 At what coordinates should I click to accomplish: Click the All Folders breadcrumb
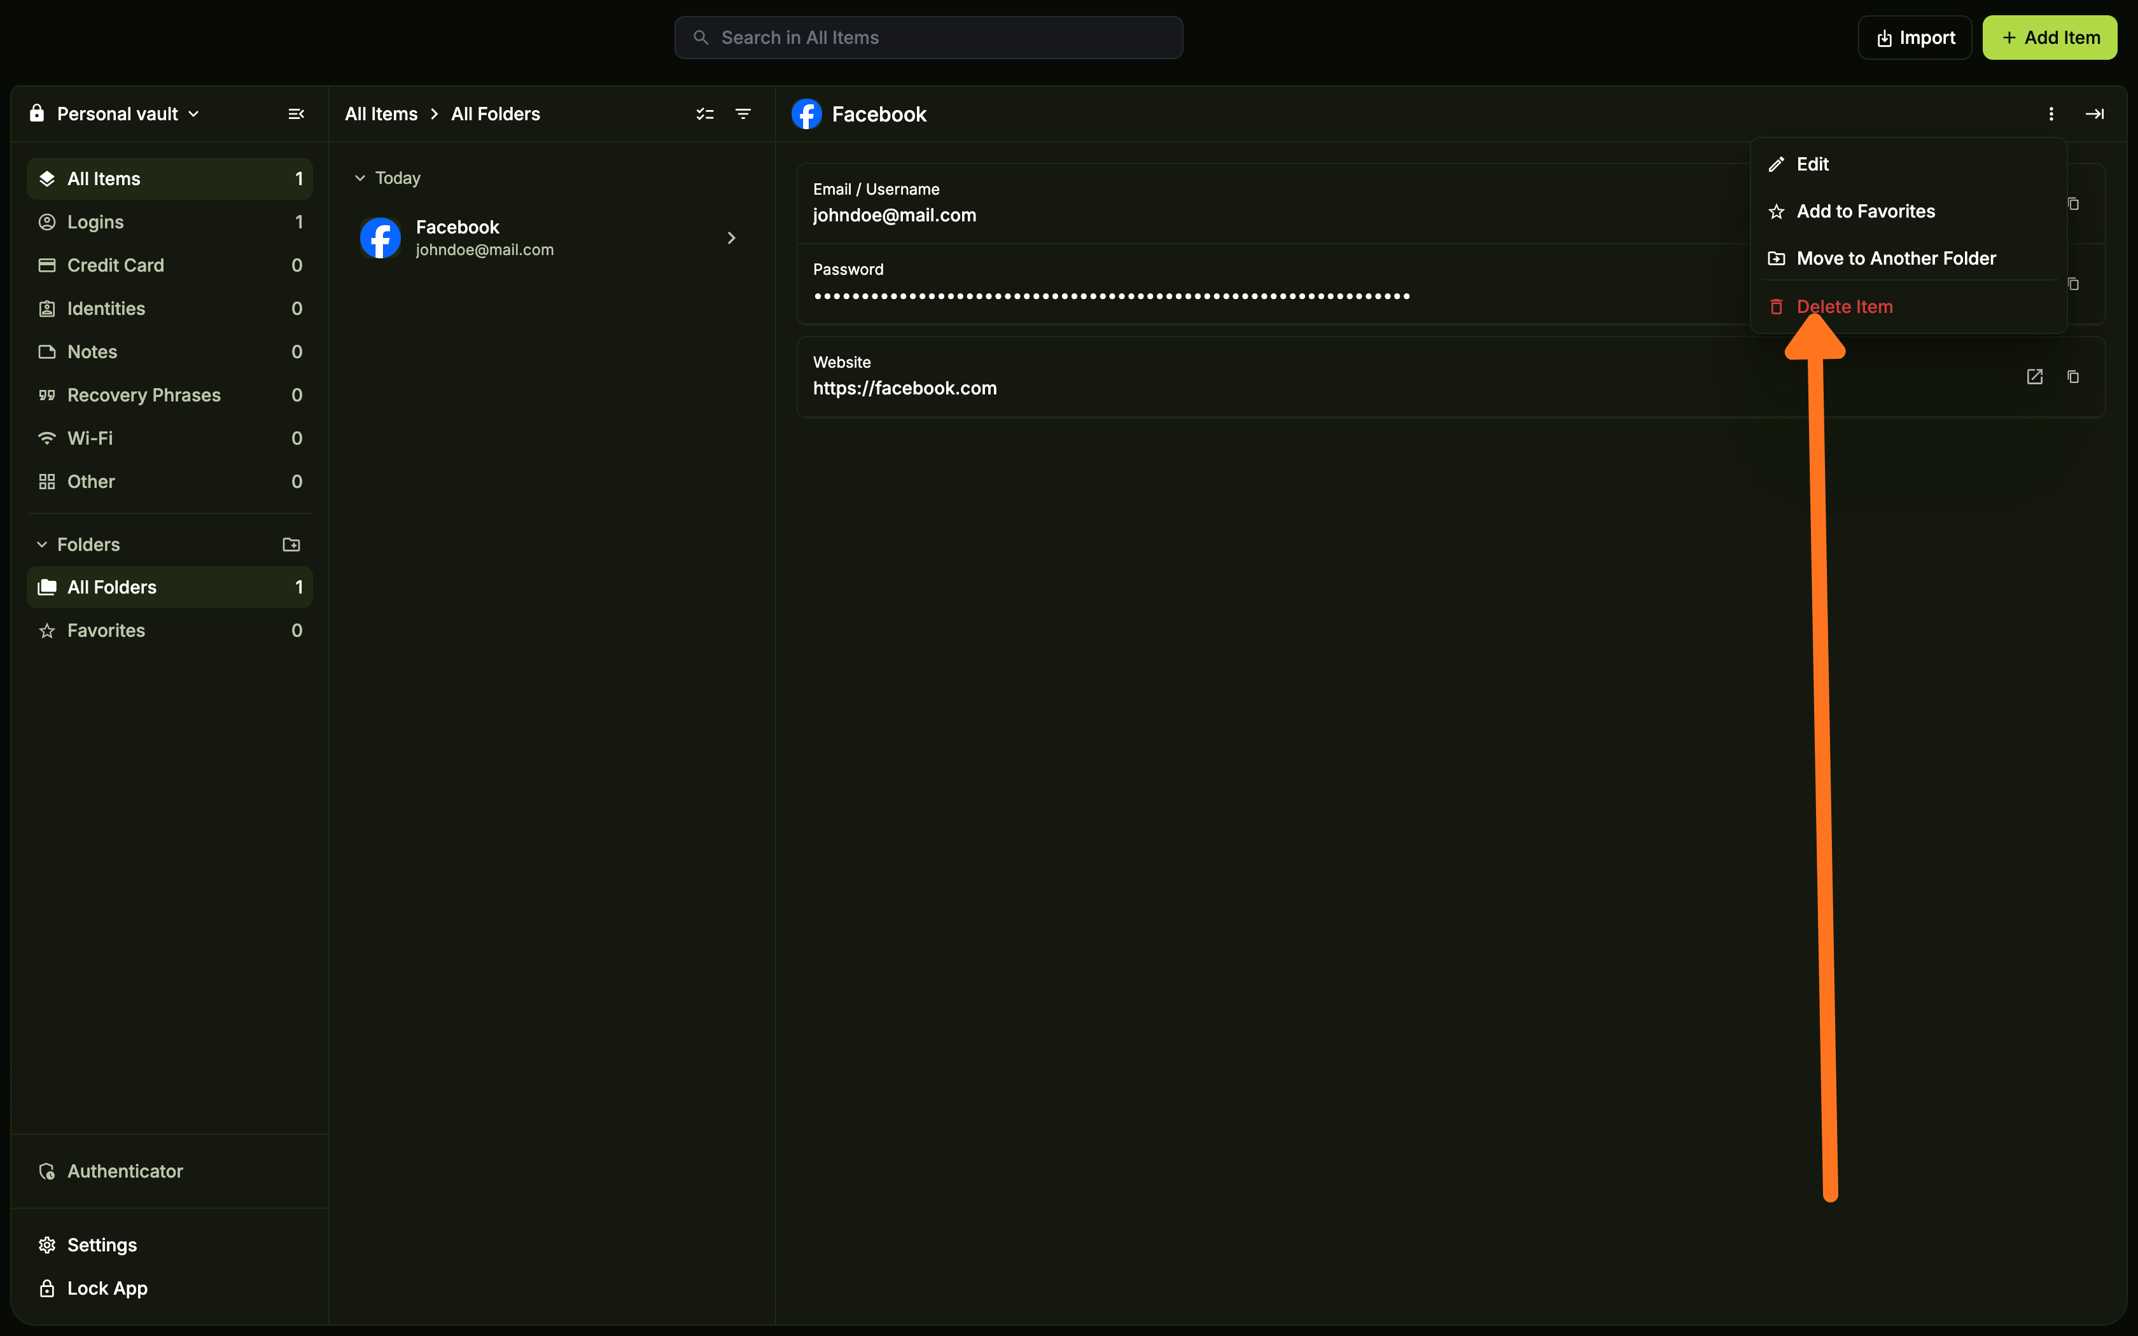click(x=496, y=114)
